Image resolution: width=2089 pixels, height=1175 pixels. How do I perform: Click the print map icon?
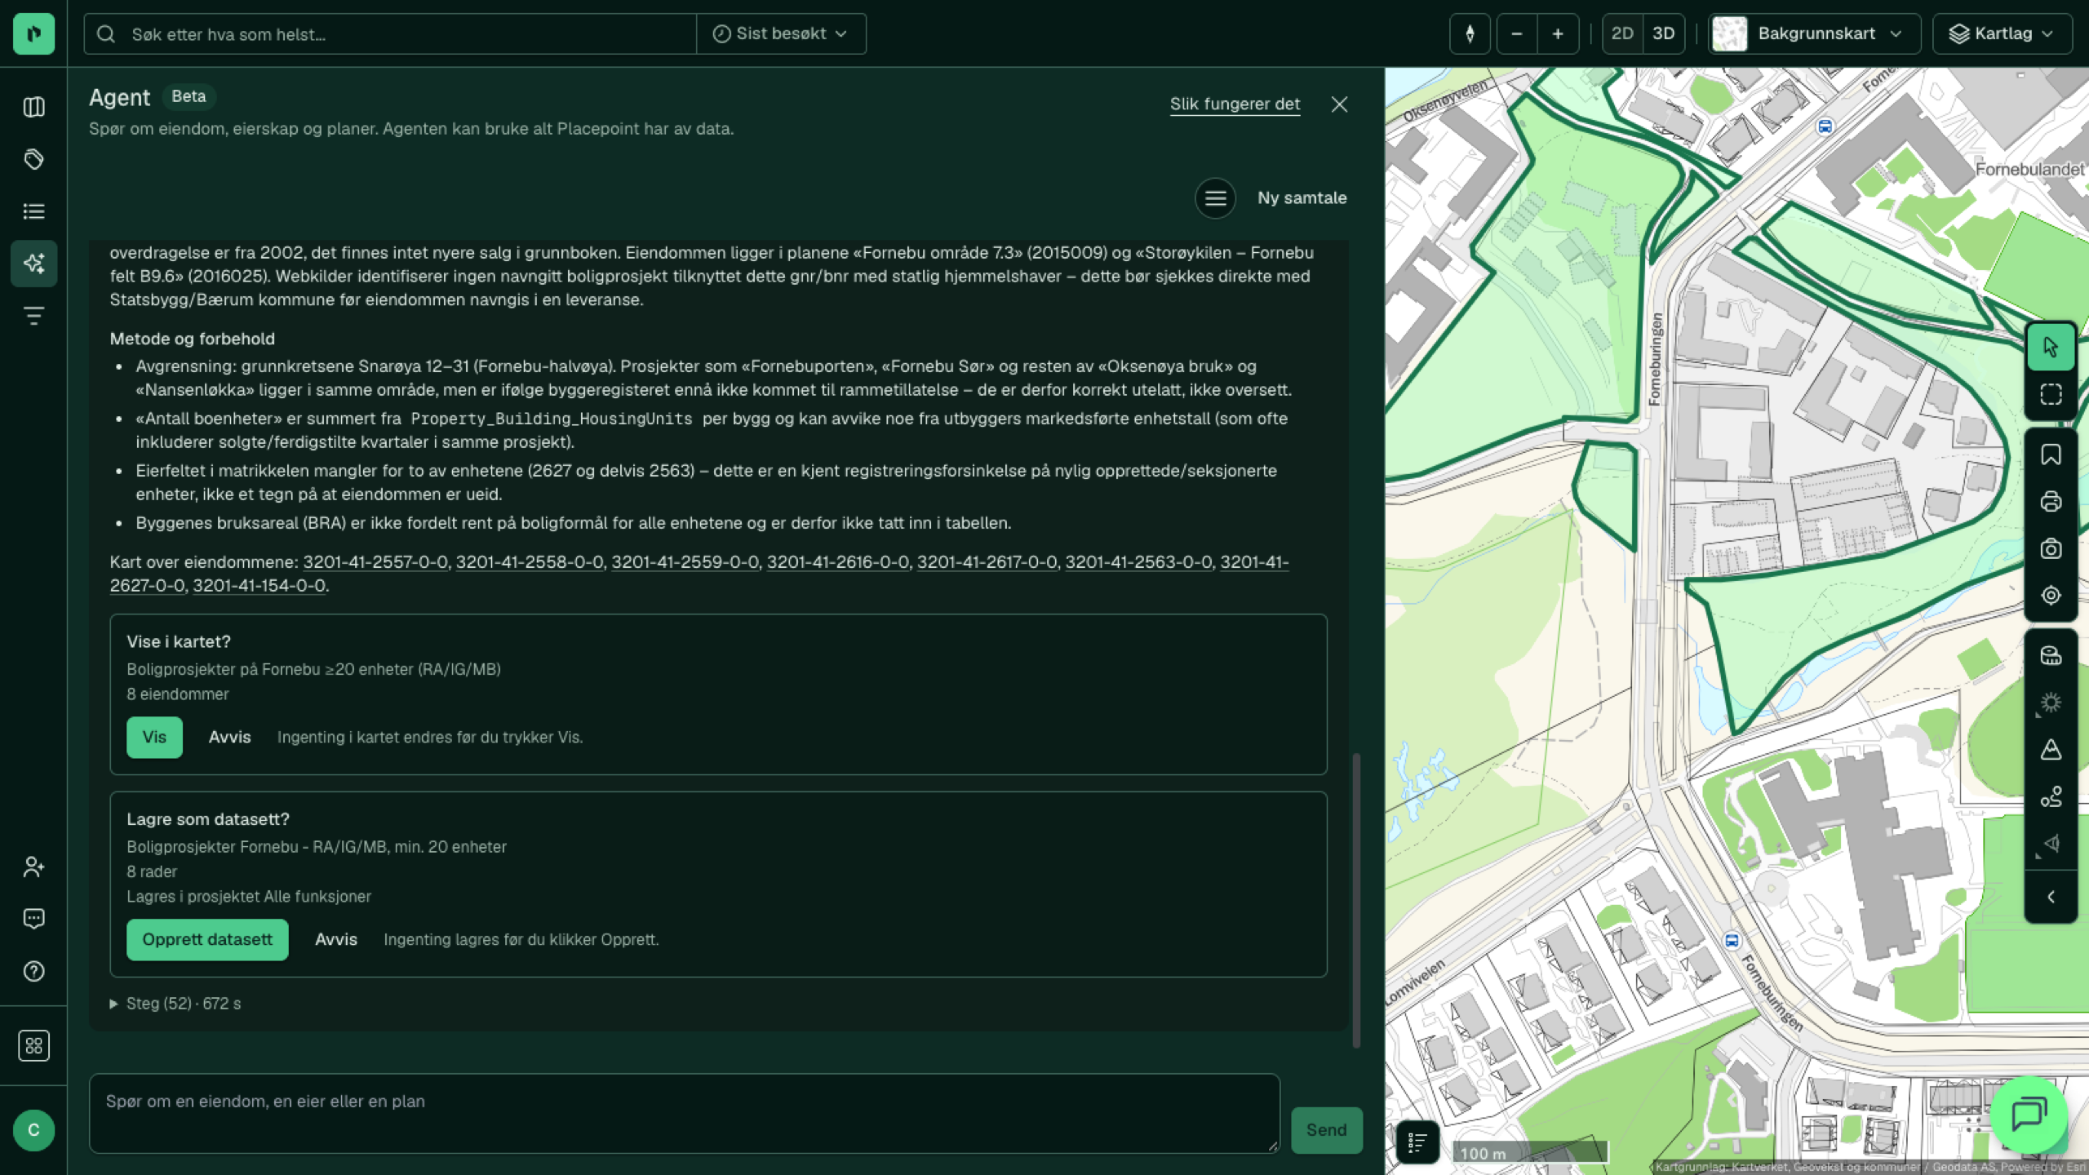[2051, 502]
